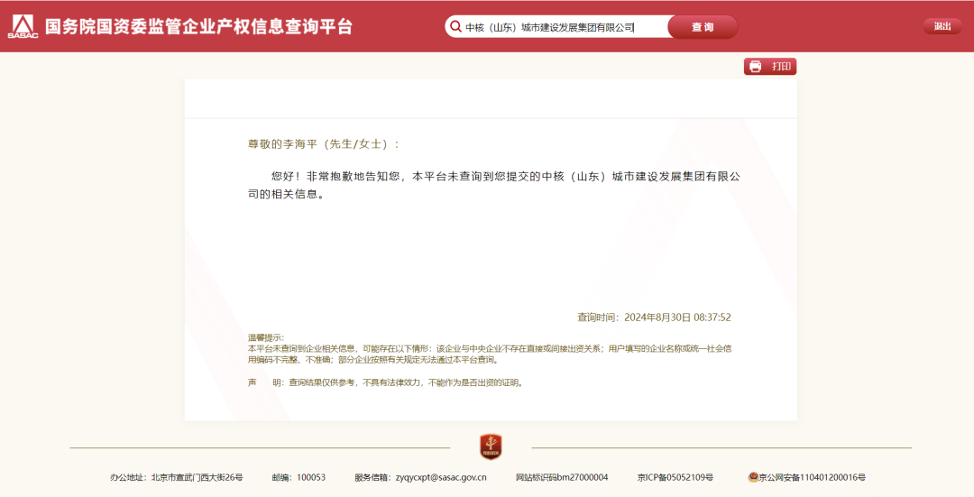The height and width of the screenshot is (497, 974).
Task: Click the 退出 logout button
Action: click(942, 26)
